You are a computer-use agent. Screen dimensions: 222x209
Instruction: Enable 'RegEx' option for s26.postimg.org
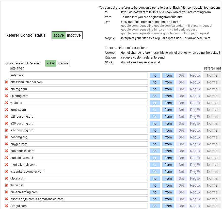195,123
